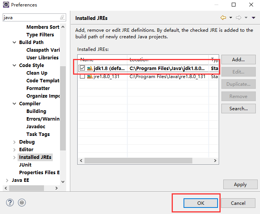The image size is (260, 214).
Task: Click tree horizontal scrollbar left arrow
Action: 6,188
